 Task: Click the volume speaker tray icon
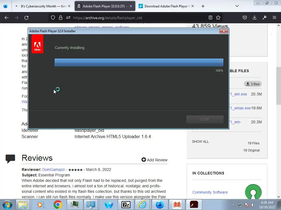pos(253,205)
